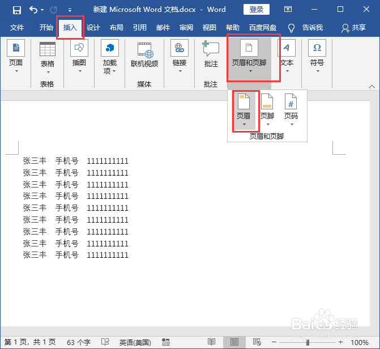Open the Undo history dropdown arrow

(x=42, y=10)
